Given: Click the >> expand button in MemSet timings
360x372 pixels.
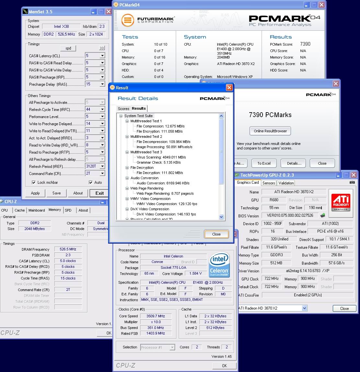Looking at the screenshot, I should tap(102, 48).
